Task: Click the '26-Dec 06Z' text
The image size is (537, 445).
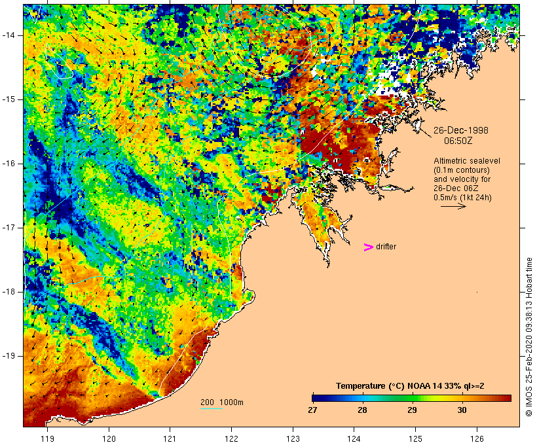Action: [x=456, y=188]
